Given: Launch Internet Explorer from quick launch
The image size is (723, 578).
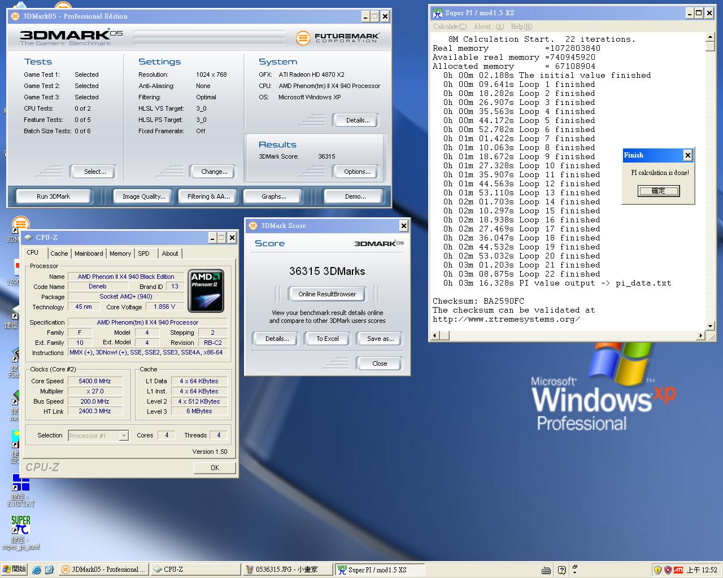Looking at the screenshot, I should [x=37, y=570].
